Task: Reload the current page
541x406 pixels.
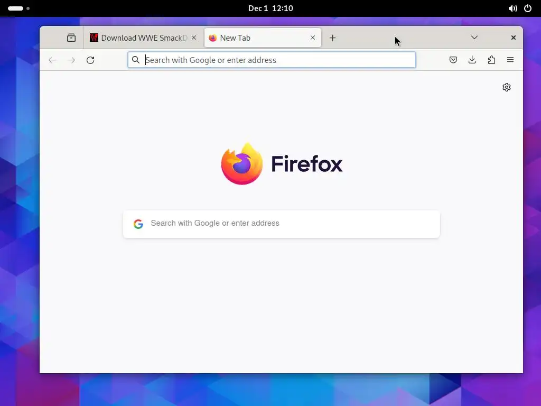Action: pyautogui.click(x=90, y=60)
